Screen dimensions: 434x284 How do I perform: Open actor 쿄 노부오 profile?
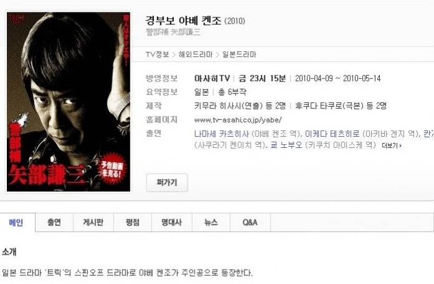click(286, 145)
